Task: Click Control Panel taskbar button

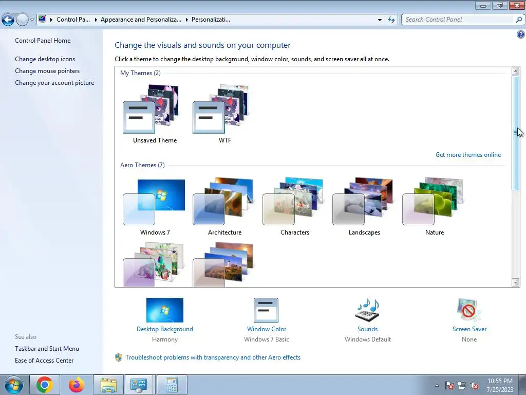Action: (x=139, y=385)
